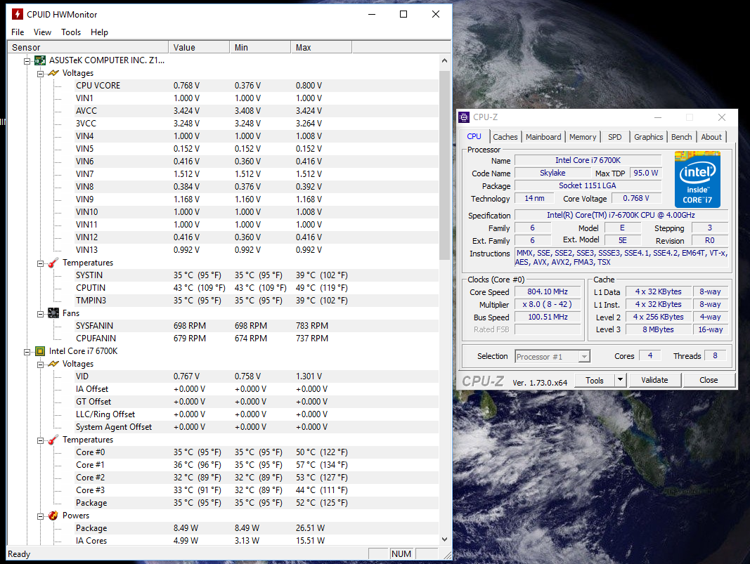Click the Powers flame icon
This screenshot has width=750, height=564.
click(53, 516)
